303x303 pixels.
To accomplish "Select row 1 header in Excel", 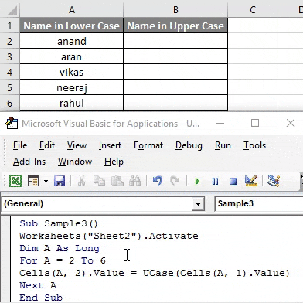I will point(10,26).
